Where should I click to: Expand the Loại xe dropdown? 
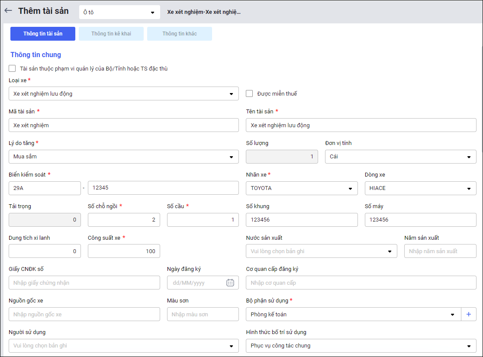[x=123, y=93]
